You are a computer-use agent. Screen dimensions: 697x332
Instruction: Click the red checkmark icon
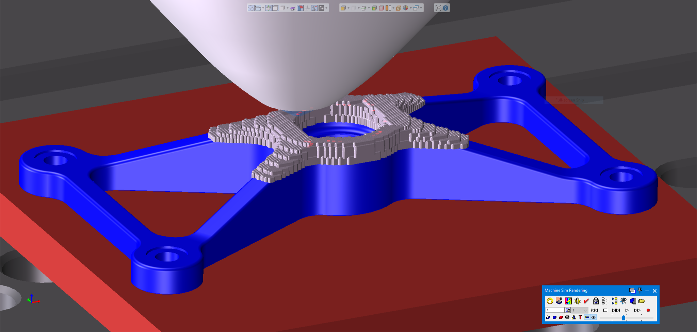click(586, 301)
